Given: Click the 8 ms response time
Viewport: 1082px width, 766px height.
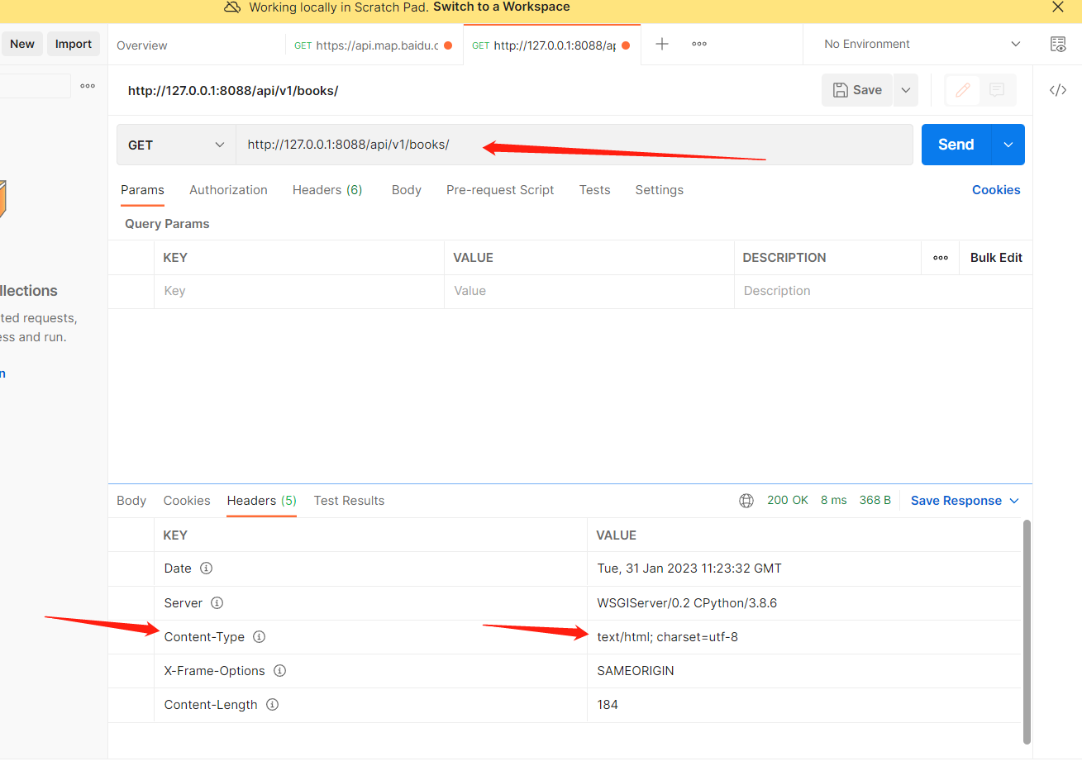Looking at the screenshot, I should pos(834,500).
